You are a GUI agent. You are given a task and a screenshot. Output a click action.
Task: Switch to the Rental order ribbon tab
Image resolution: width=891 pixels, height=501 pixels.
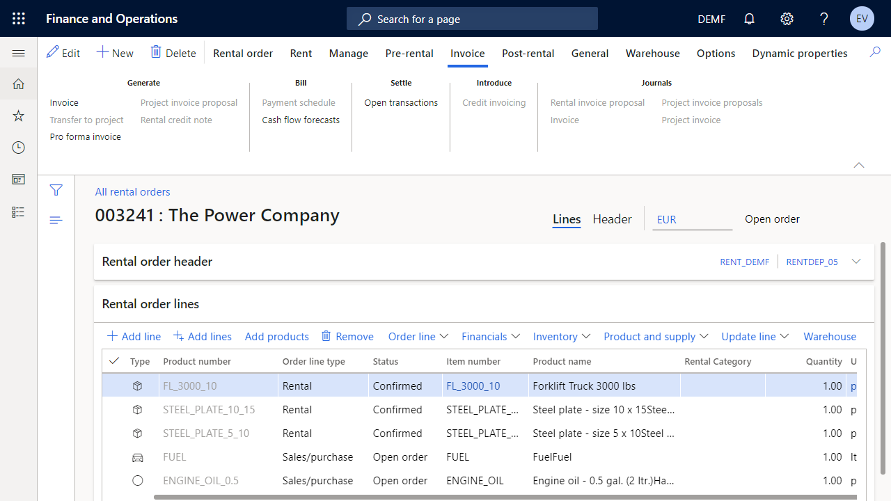tap(243, 53)
